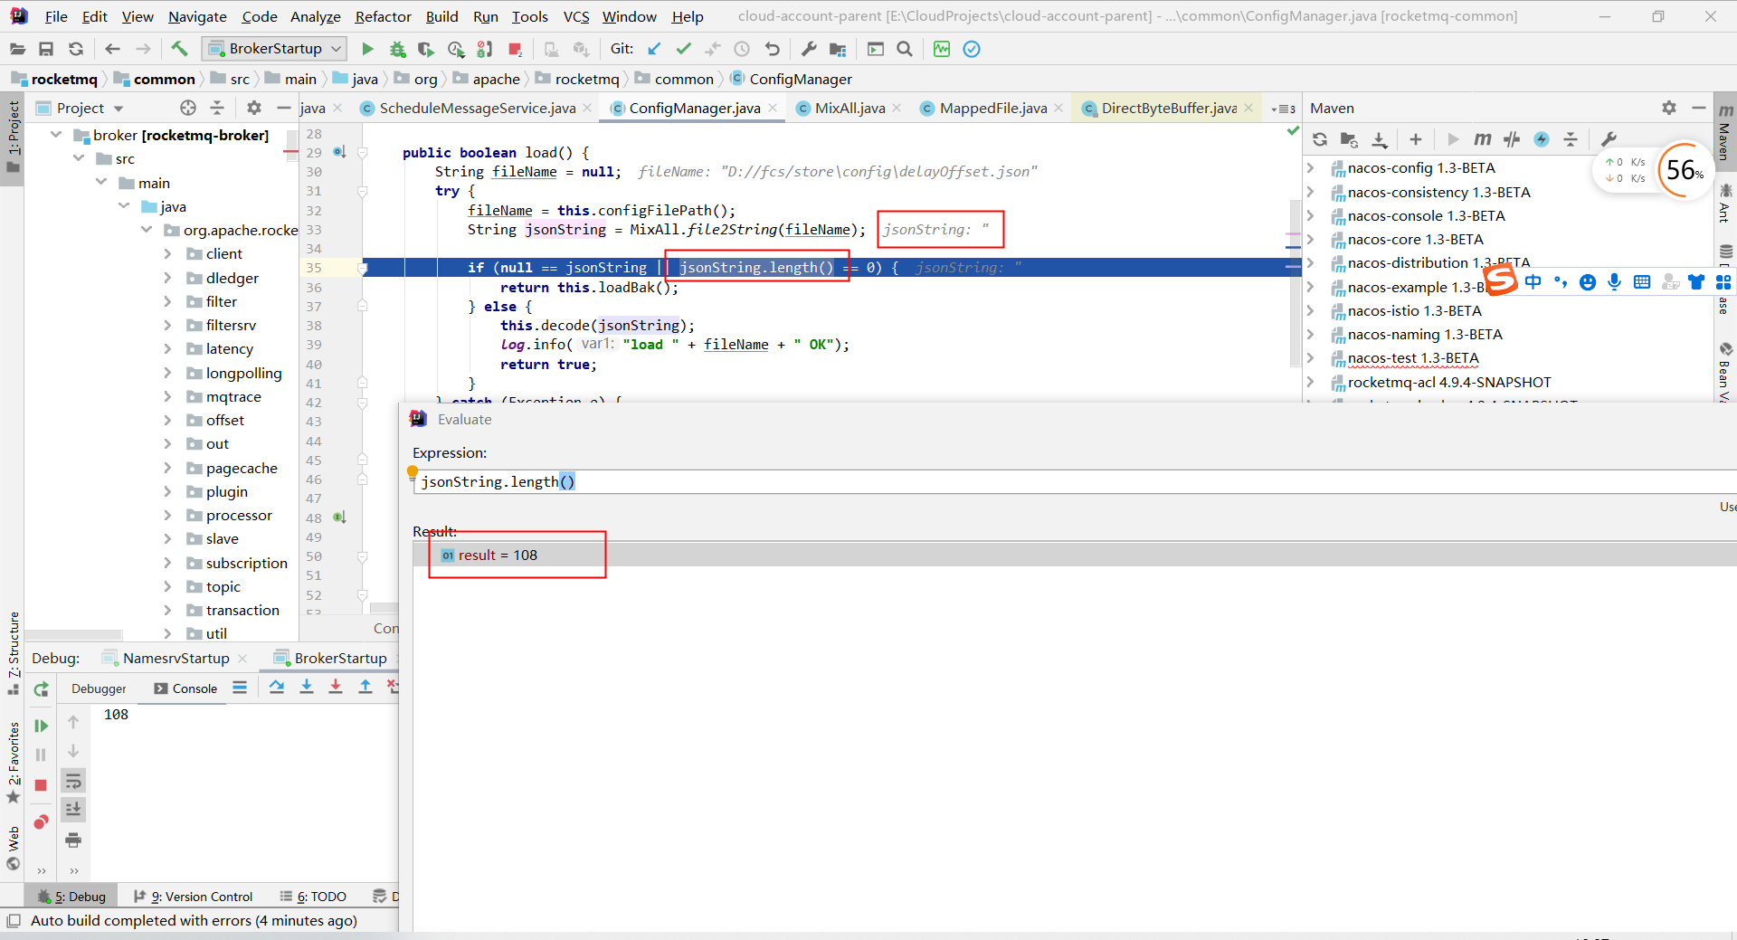Expand rocketmq-acl 4.9.4-SNAPSHOT Maven node
Screen dimensions: 1737x940
coord(1310,383)
